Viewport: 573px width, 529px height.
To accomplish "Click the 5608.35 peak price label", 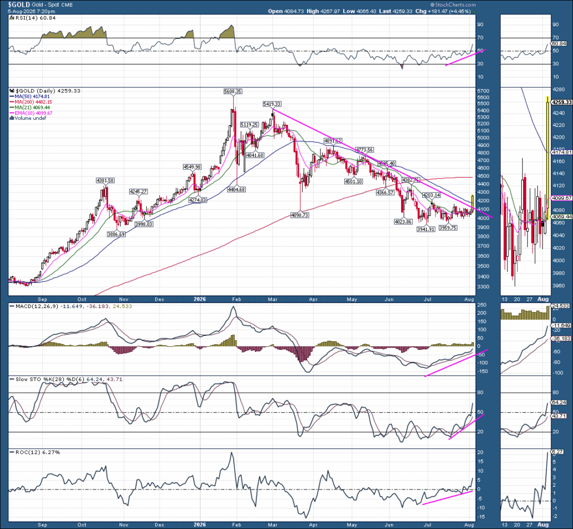I will click(233, 91).
